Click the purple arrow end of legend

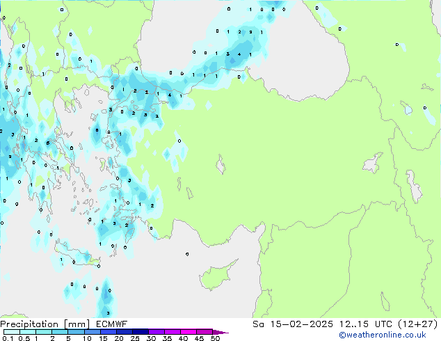click(220, 332)
